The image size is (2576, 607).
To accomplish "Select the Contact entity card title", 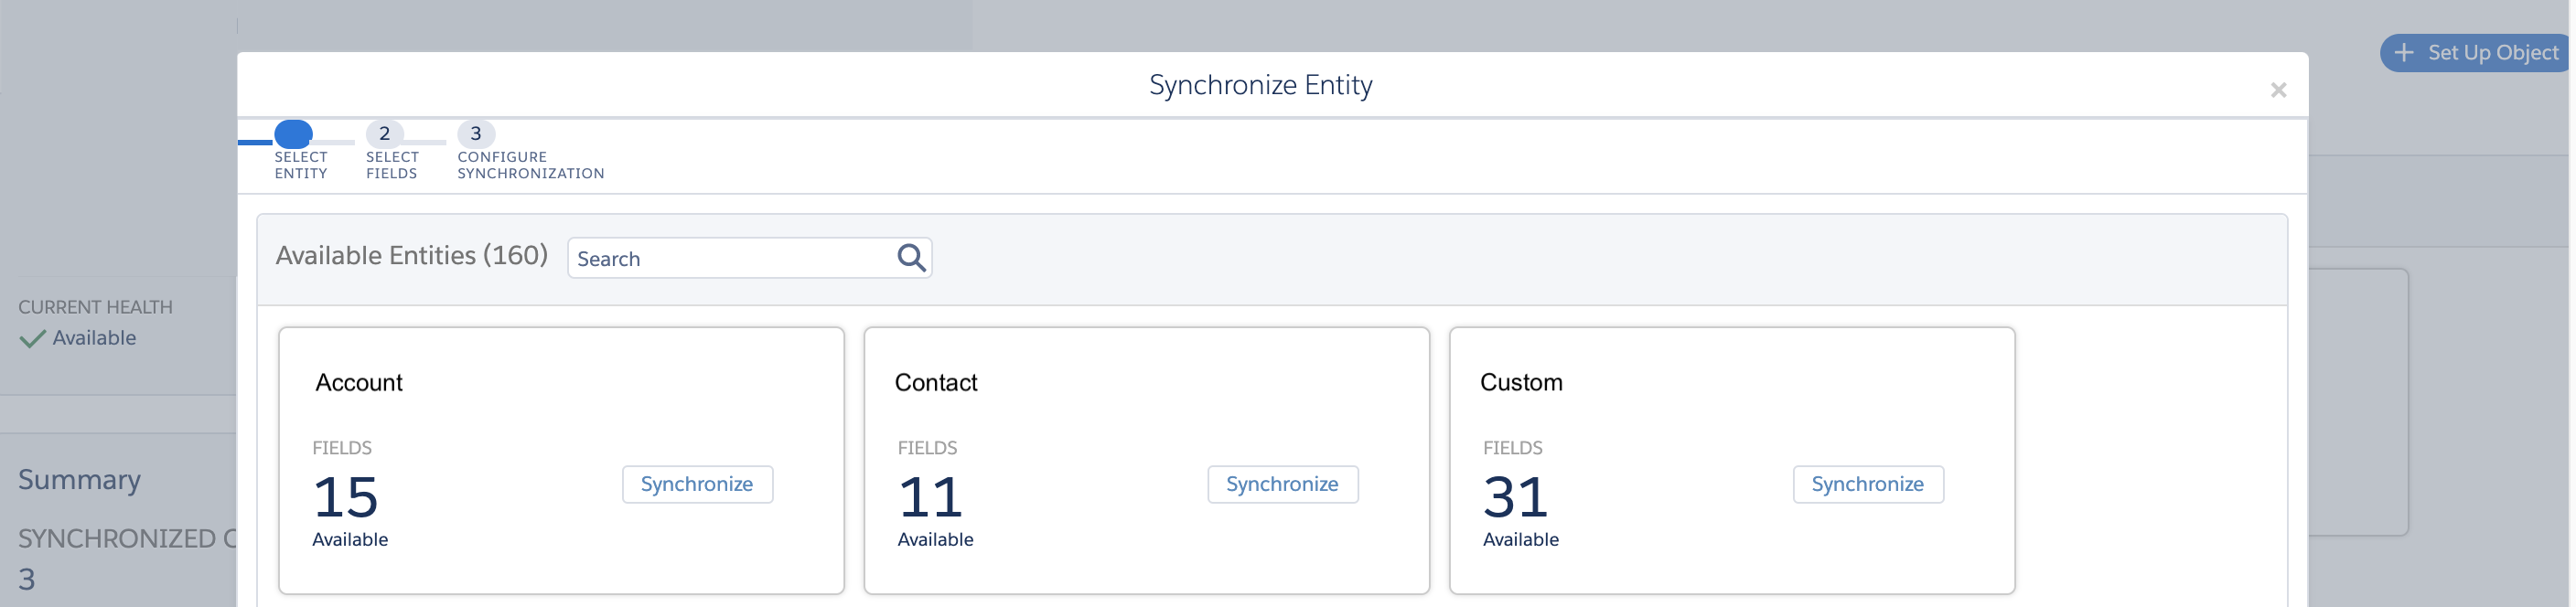I will (x=936, y=383).
